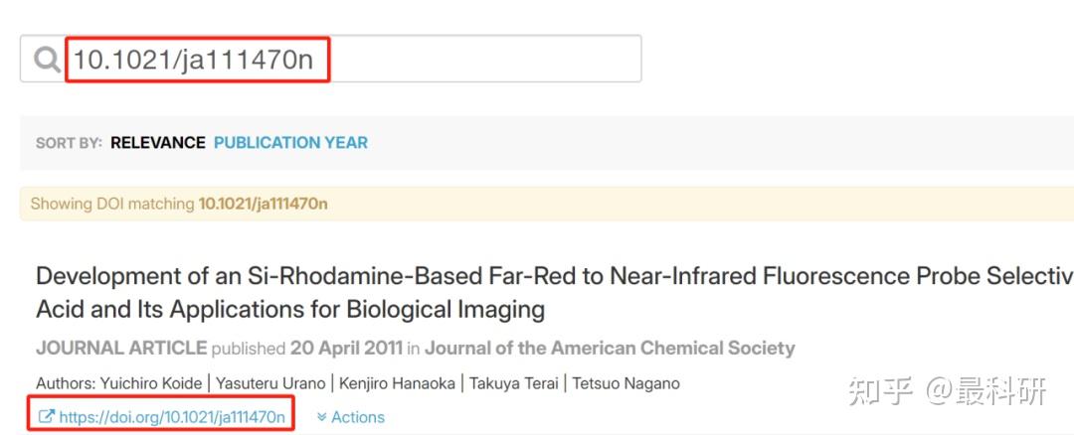Click the external link icon beside the DOI URL

(46, 417)
